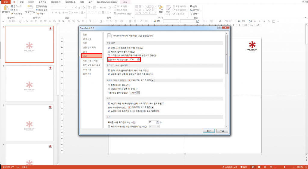Click the Find (찾기) binoculars icon
The height and width of the screenshot is (169, 308).
click(x=191, y=6)
